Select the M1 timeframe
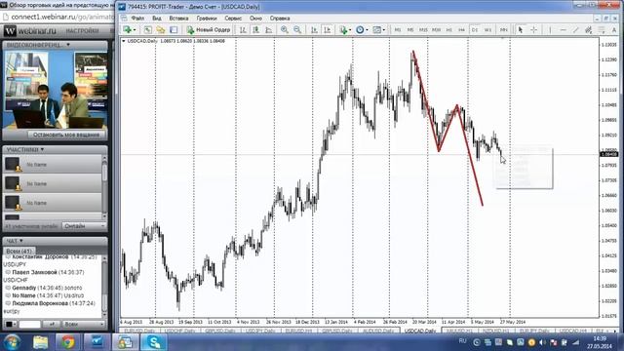624x351 pixels. (x=398, y=30)
